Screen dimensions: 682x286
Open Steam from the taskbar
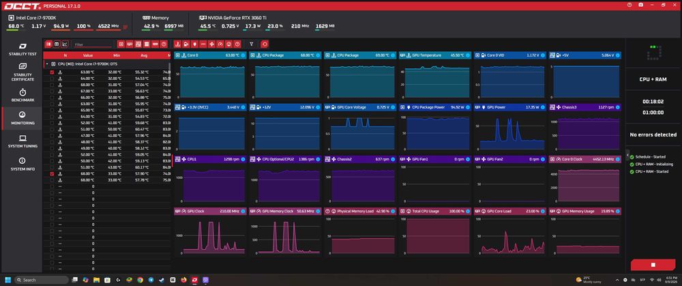click(162, 280)
